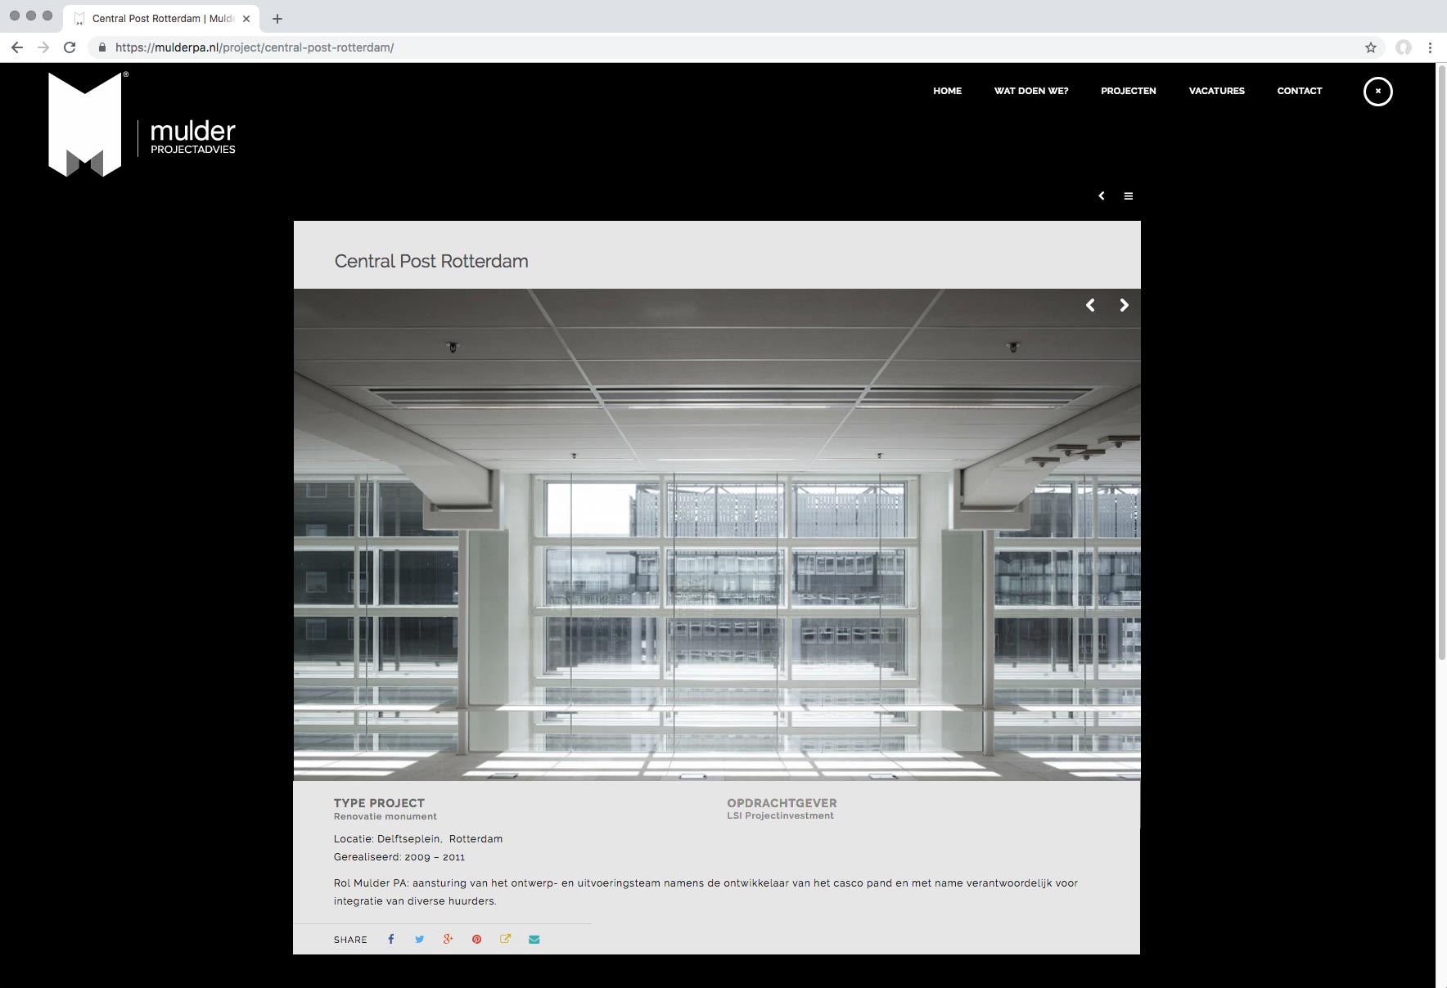Open the external link share icon
Viewport: 1447px width, 988px height.
point(505,939)
